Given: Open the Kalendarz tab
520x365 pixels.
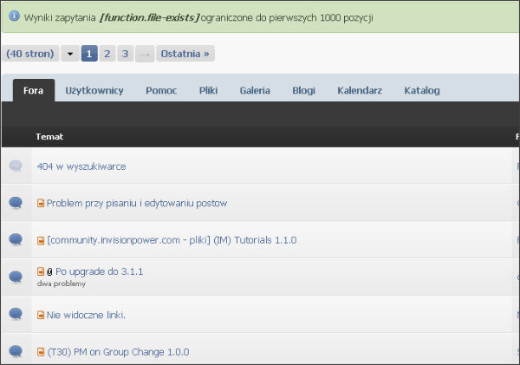Looking at the screenshot, I should pyautogui.click(x=360, y=90).
